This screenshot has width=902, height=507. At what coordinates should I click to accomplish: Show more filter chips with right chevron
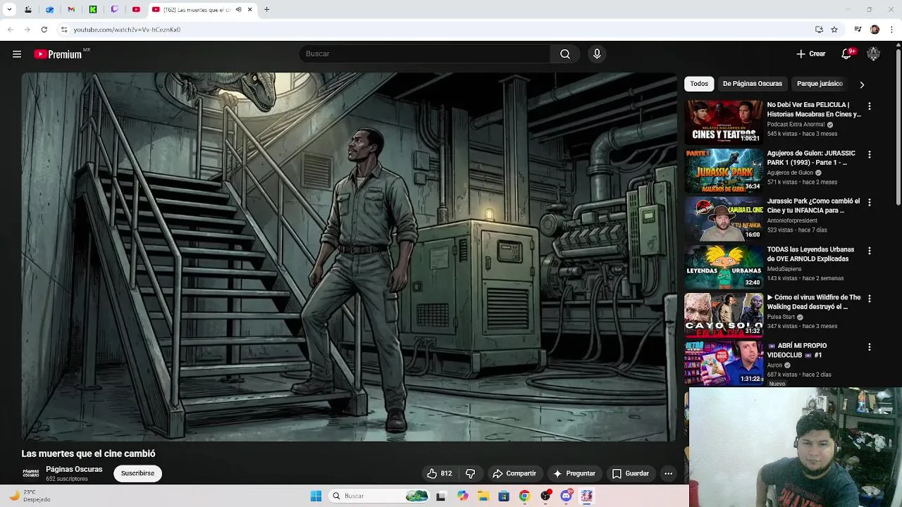pos(862,84)
